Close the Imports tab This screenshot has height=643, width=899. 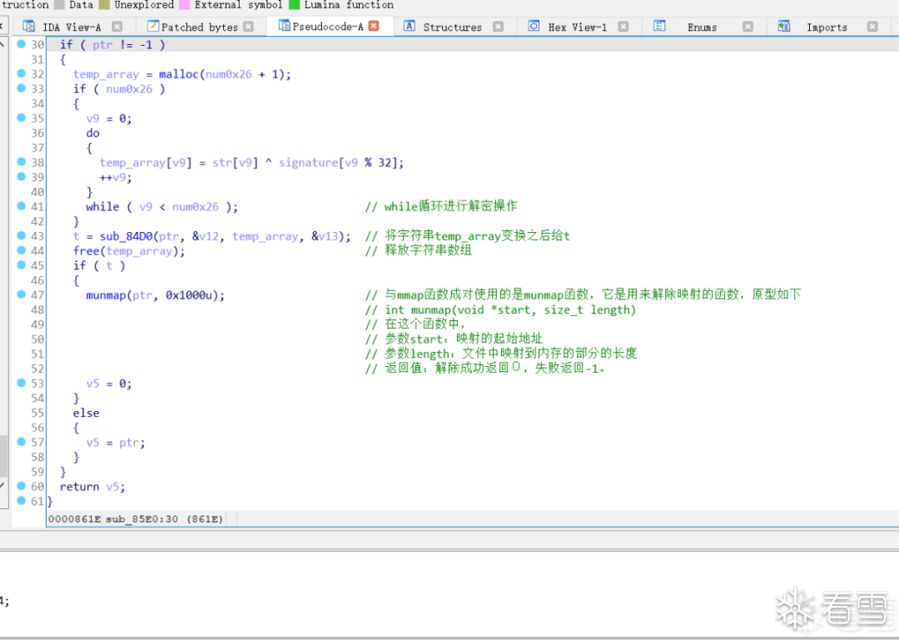(x=872, y=27)
